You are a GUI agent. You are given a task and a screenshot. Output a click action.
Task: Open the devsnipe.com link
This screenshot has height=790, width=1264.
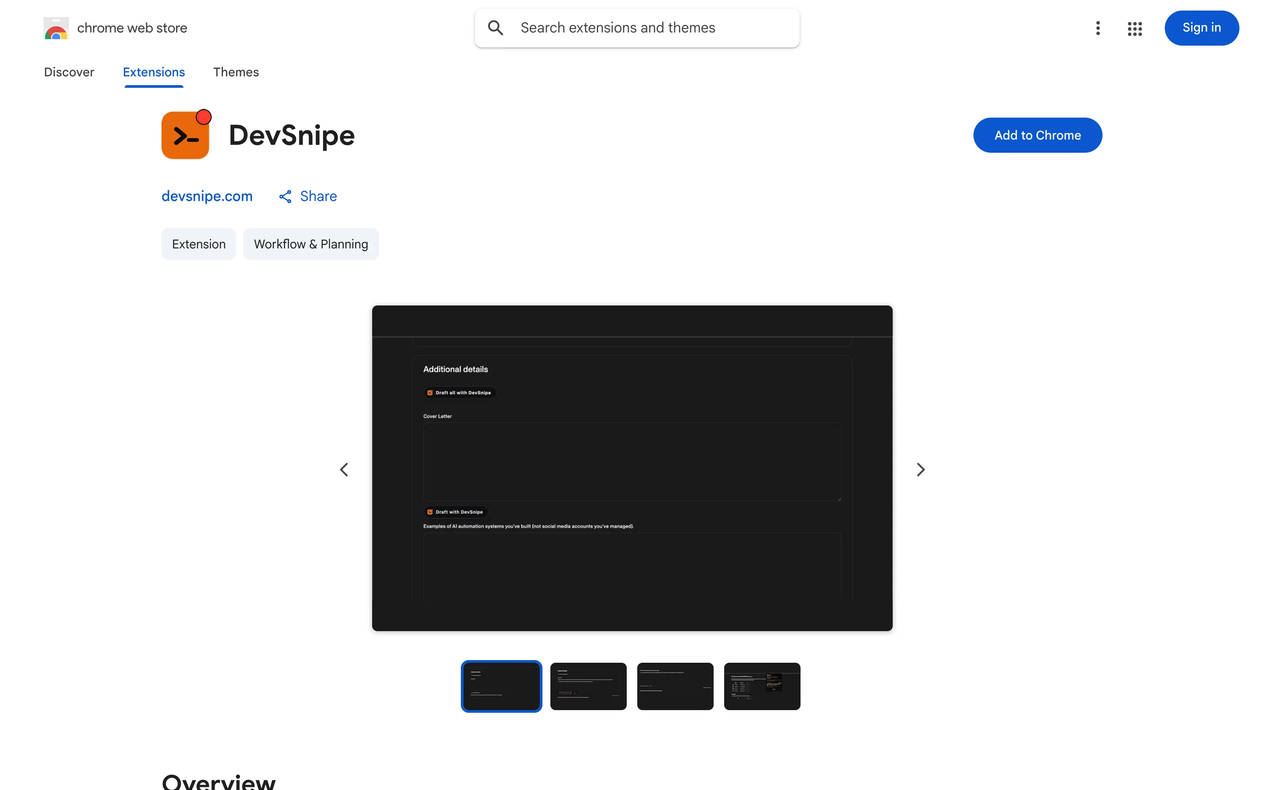pos(207,196)
